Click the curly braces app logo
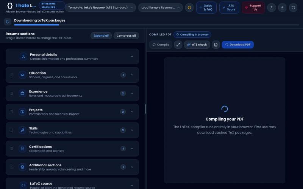The width and height of the screenshot is (303, 189). 10,6
